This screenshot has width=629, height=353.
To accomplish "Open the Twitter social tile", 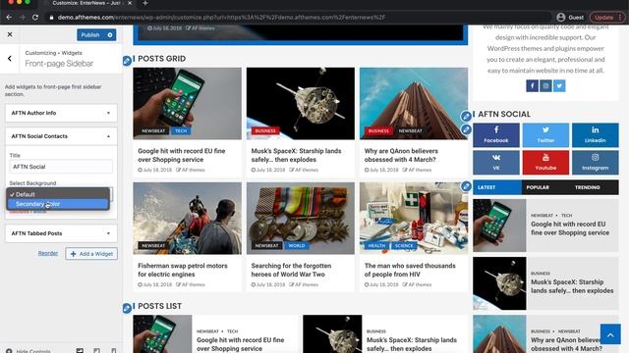I will [x=545, y=135].
